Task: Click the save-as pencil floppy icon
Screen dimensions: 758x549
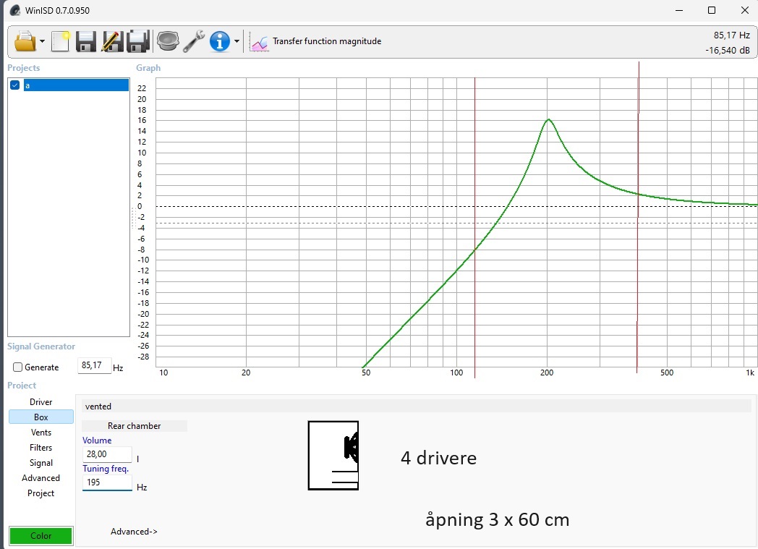Action: pos(112,41)
